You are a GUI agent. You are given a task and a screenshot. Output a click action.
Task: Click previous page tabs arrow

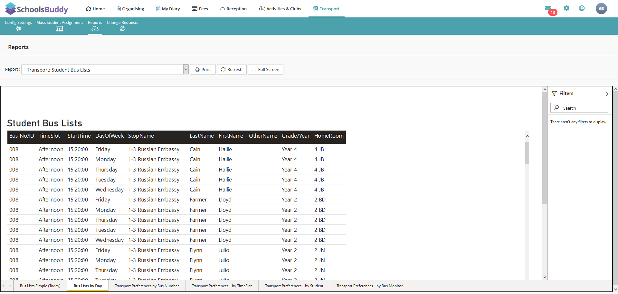click(3, 286)
